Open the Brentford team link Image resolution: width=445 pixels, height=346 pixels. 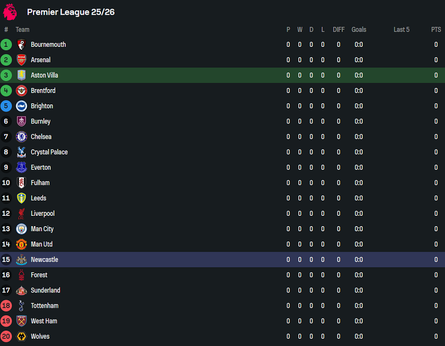coord(43,91)
